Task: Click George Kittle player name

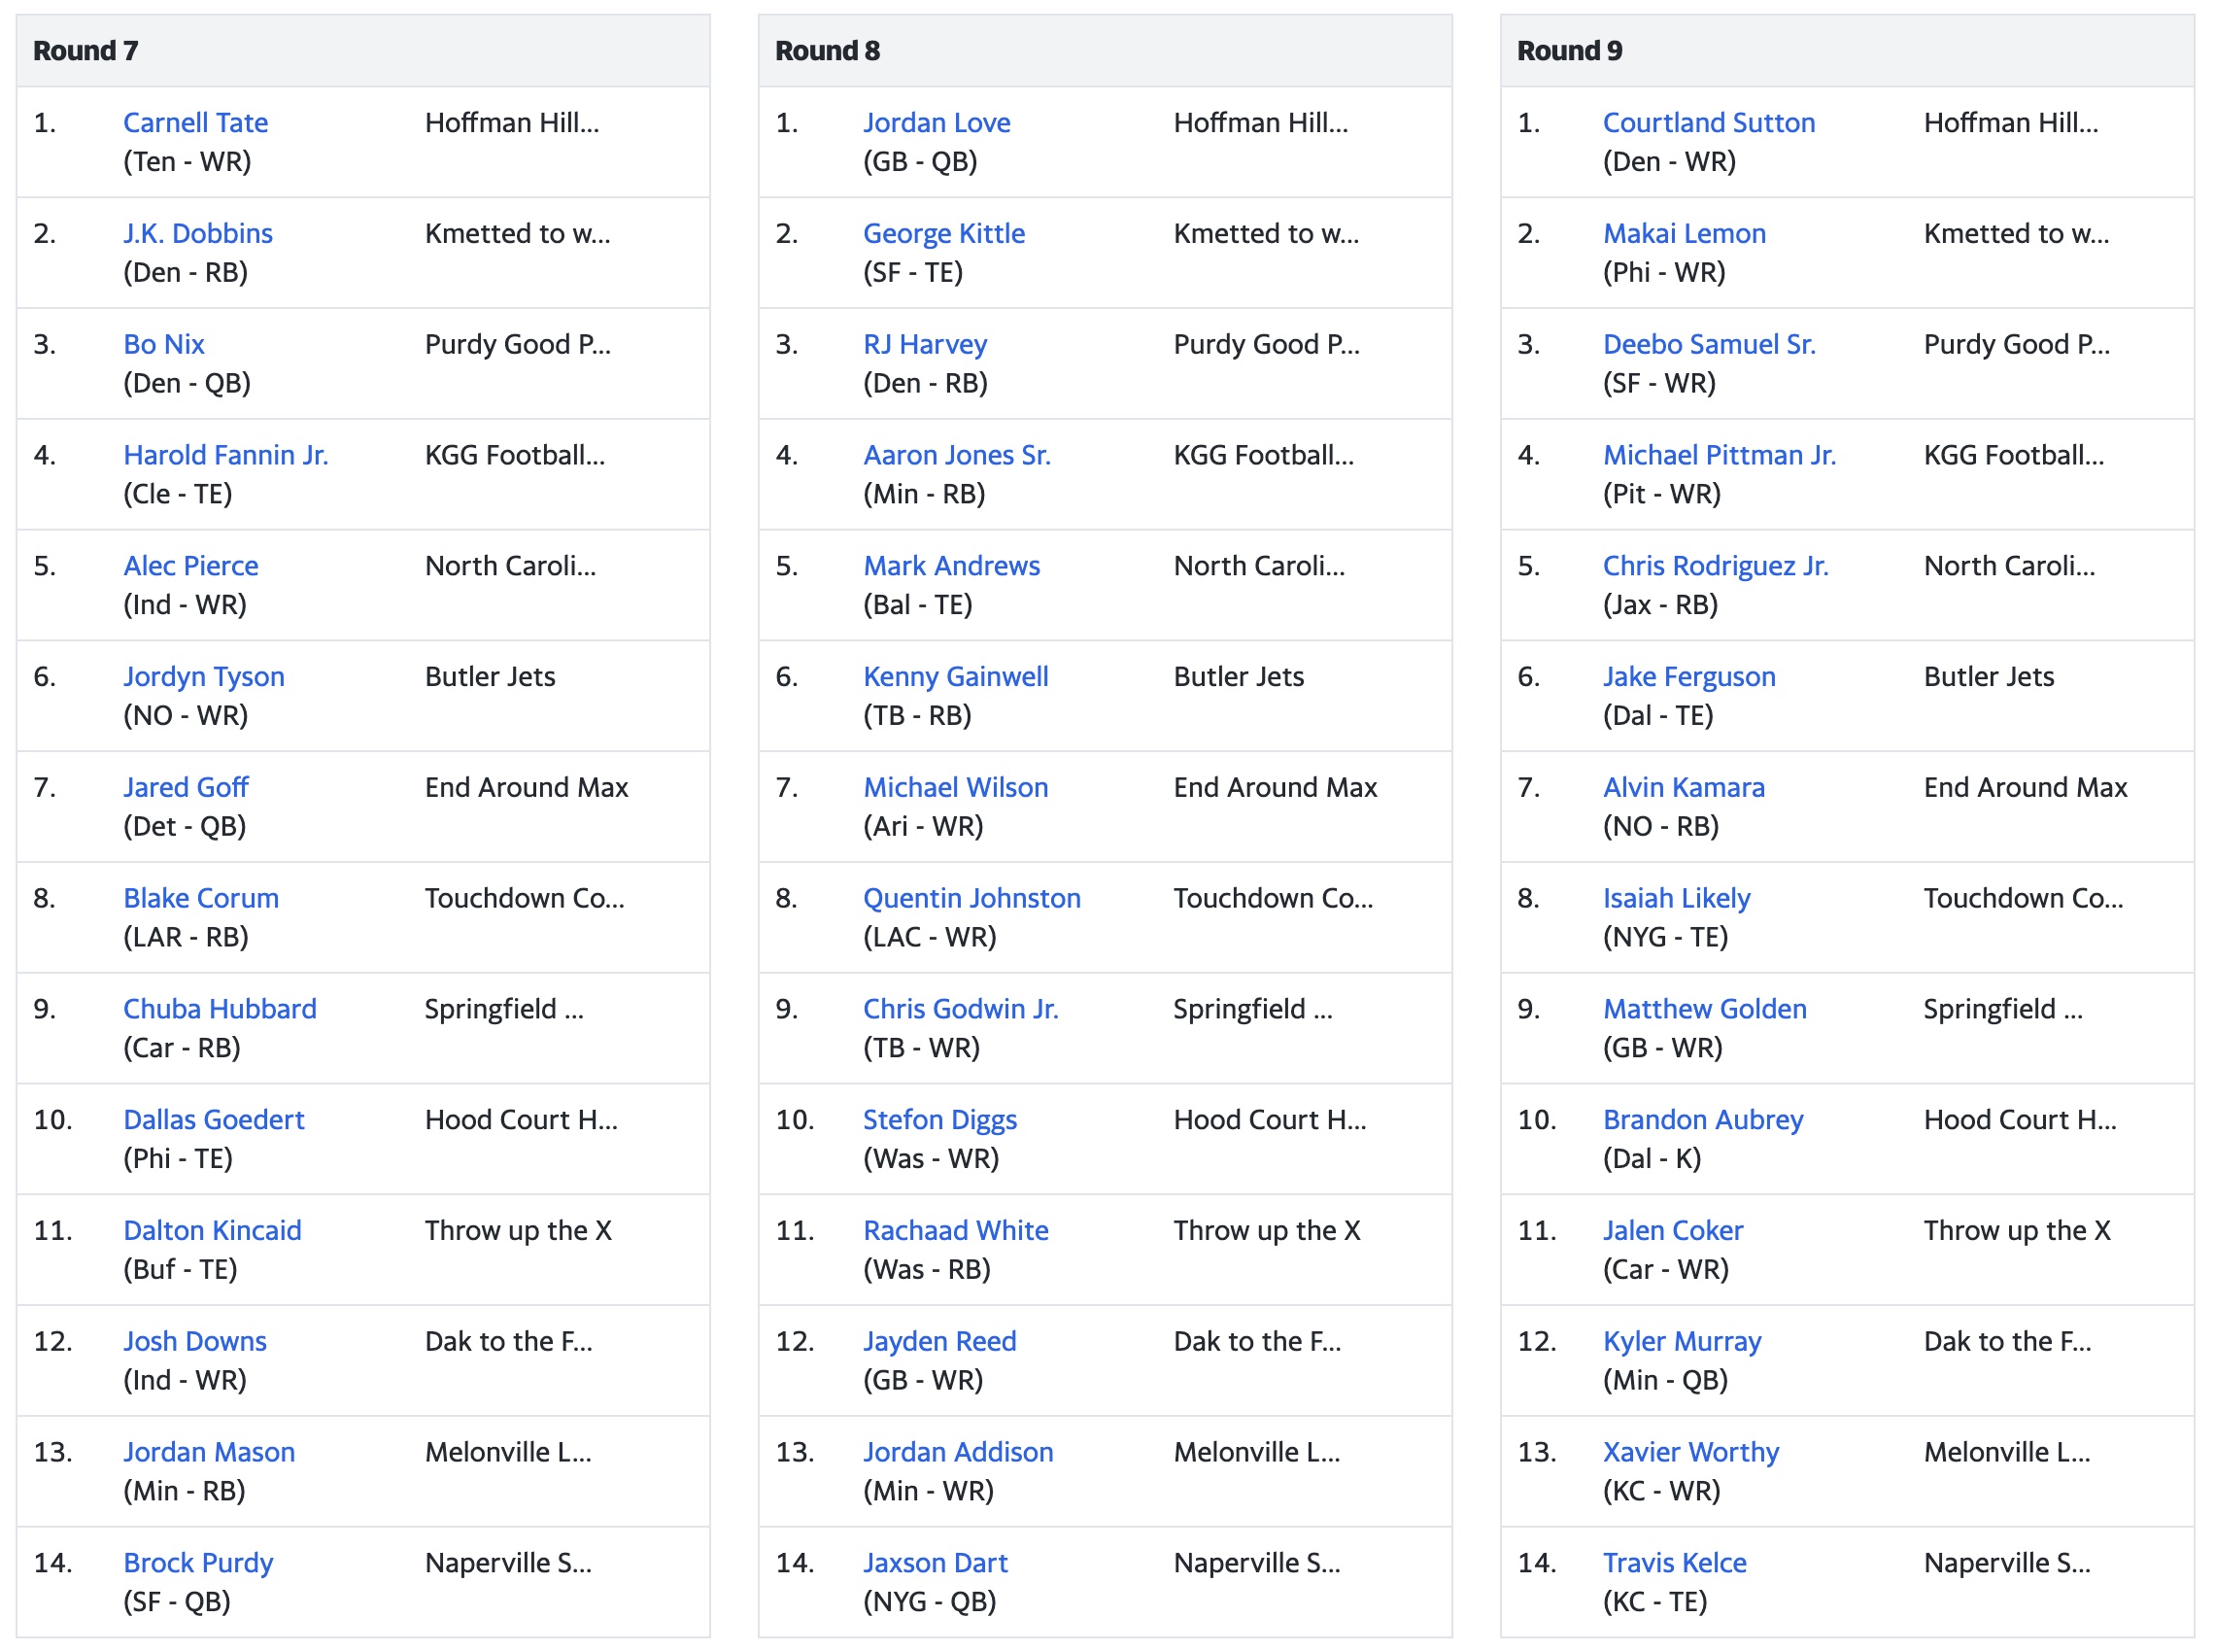Action: 943,233
